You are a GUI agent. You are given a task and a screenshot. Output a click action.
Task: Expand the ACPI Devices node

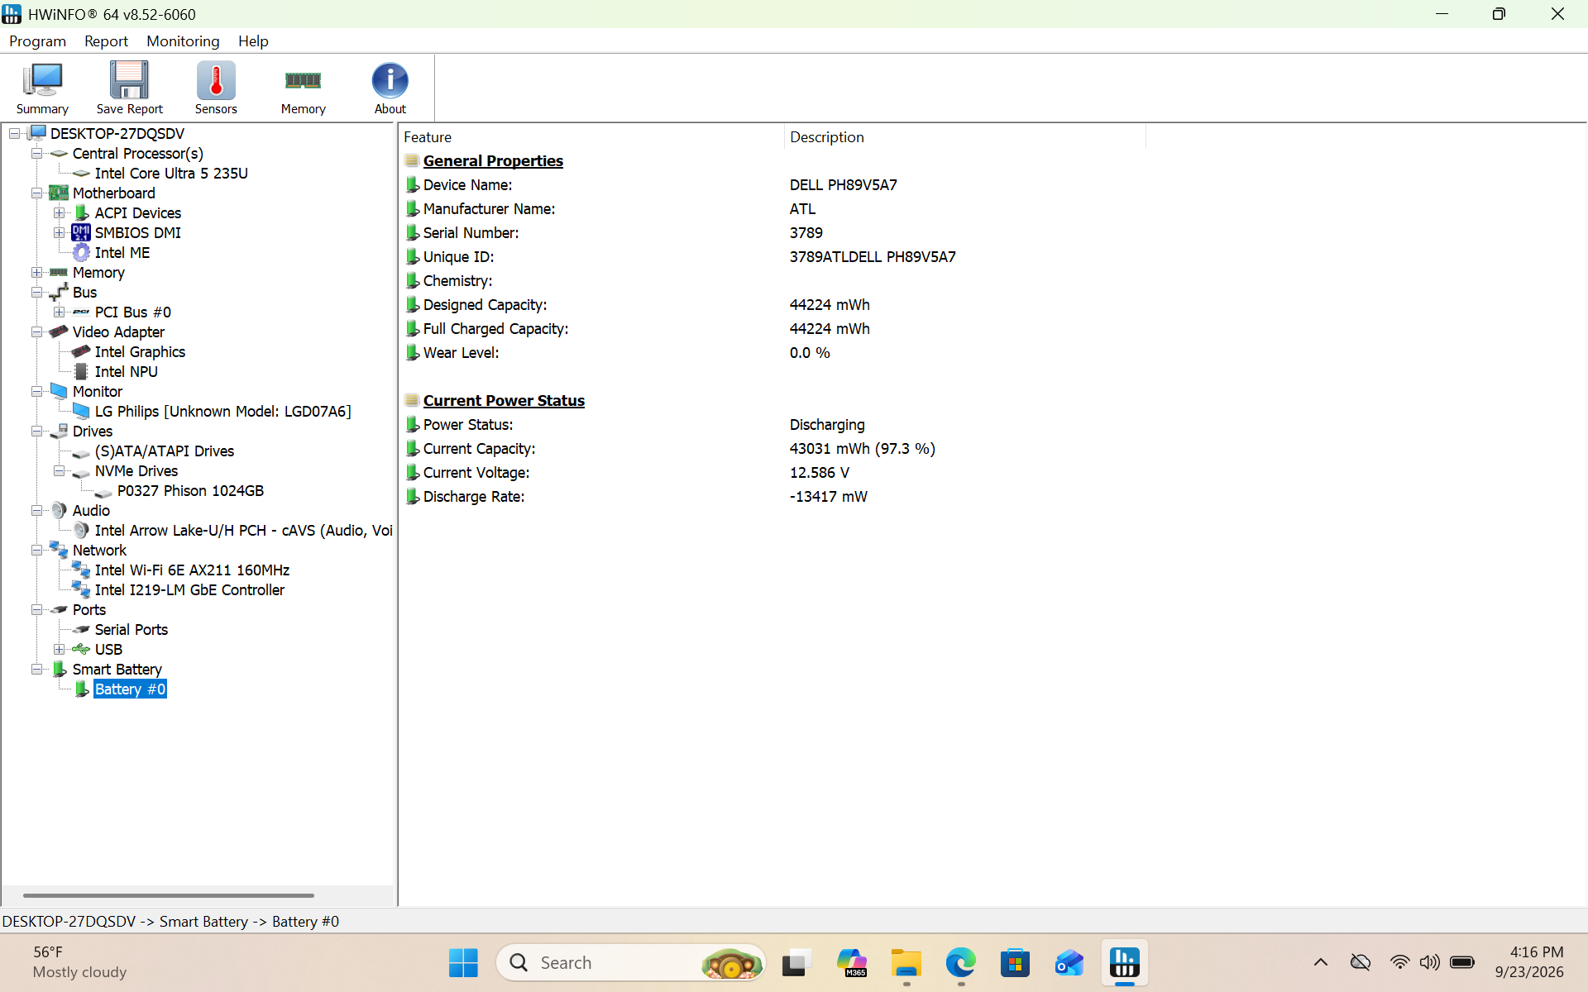point(59,213)
